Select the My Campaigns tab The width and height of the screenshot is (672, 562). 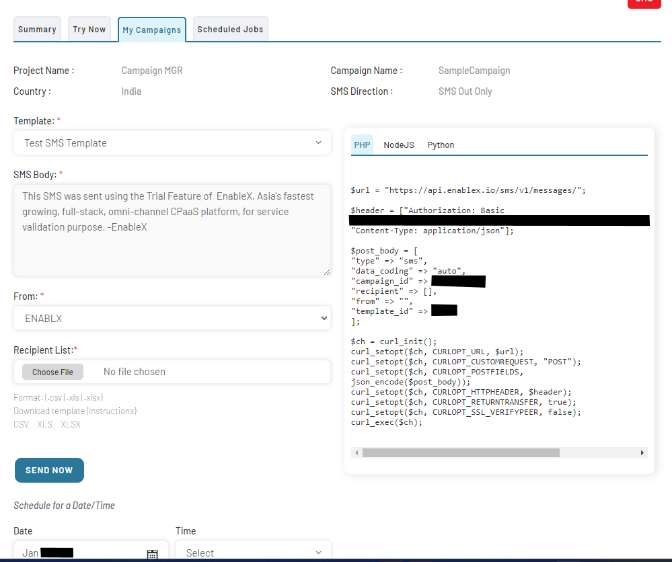pos(152,30)
